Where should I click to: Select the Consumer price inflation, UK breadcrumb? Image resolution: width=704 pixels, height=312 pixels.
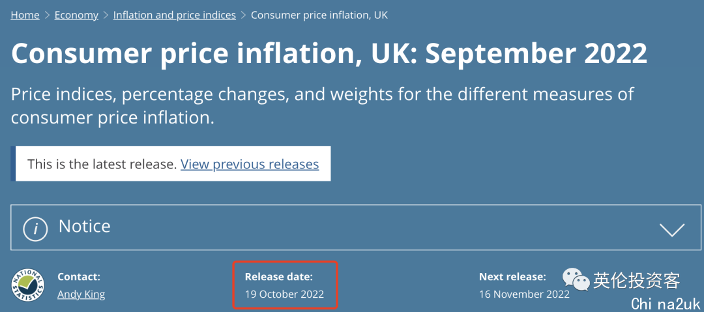[x=319, y=15]
